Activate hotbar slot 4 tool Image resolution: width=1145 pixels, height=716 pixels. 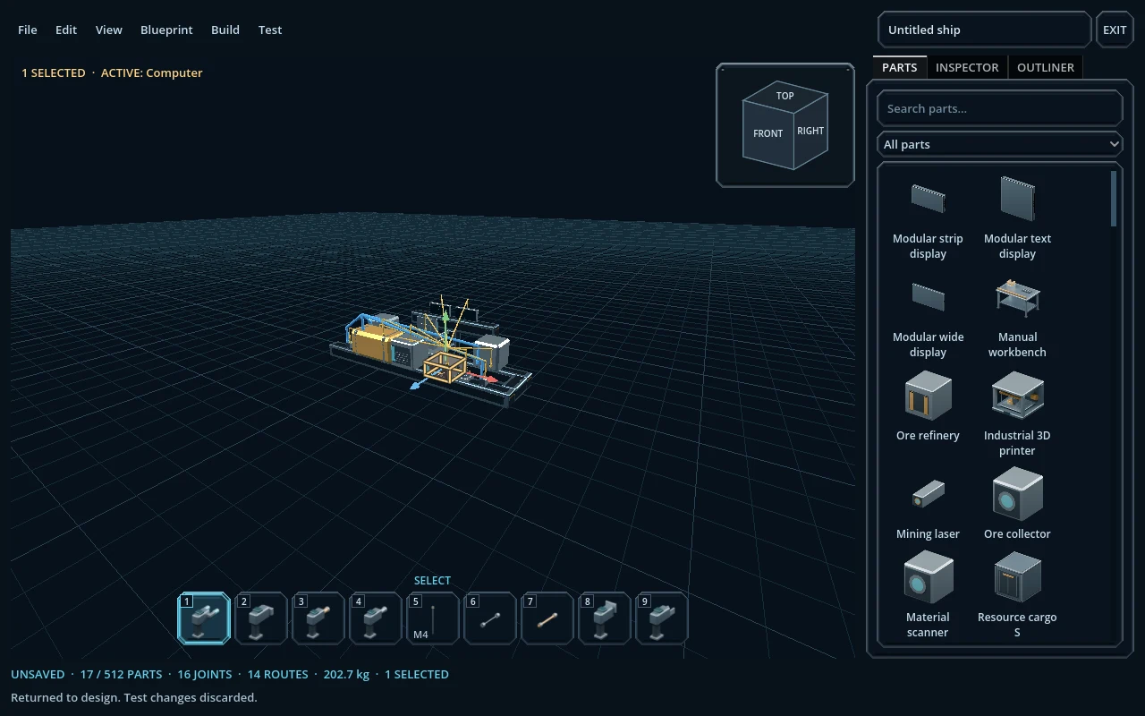point(376,618)
